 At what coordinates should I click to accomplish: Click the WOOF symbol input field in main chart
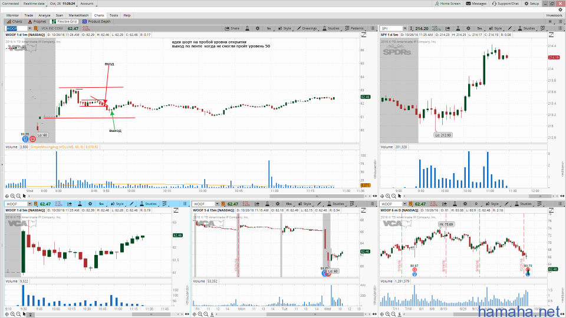pos(17,28)
